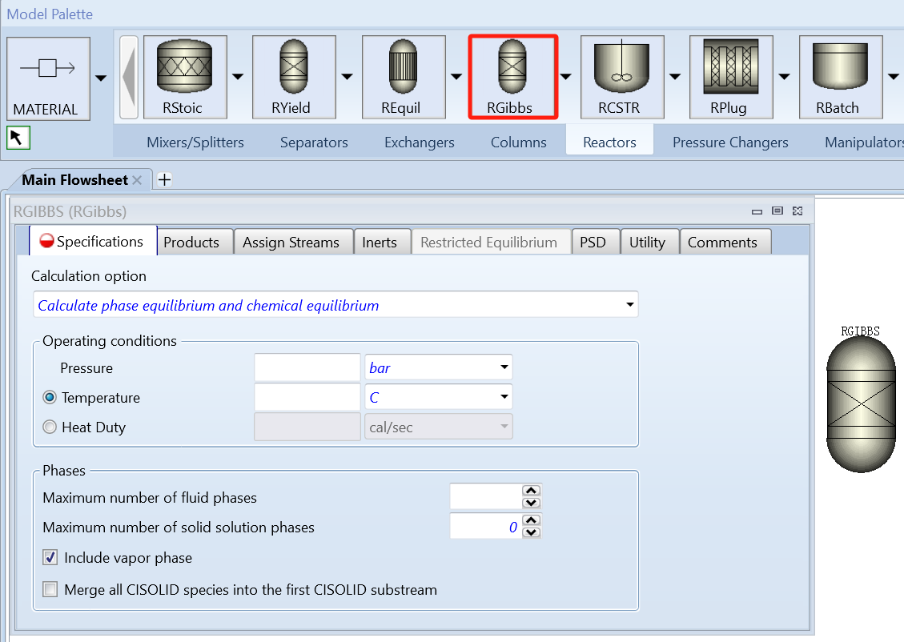Select the REquil reactor model icon
The height and width of the screenshot is (642, 904).
[x=404, y=77]
